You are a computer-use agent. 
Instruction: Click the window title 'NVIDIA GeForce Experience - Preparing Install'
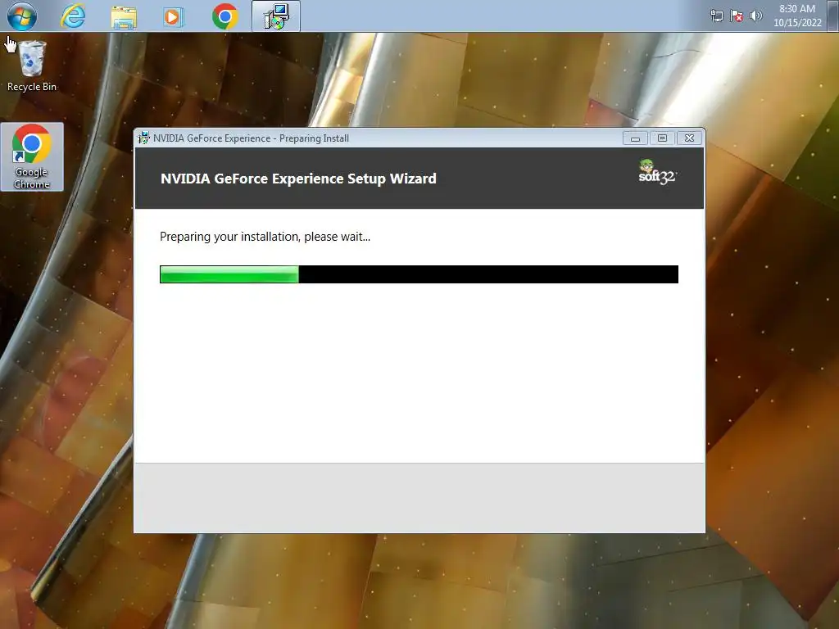coord(251,138)
